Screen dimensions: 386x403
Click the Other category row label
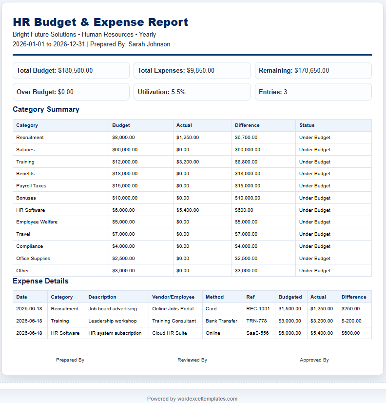pos(22,271)
